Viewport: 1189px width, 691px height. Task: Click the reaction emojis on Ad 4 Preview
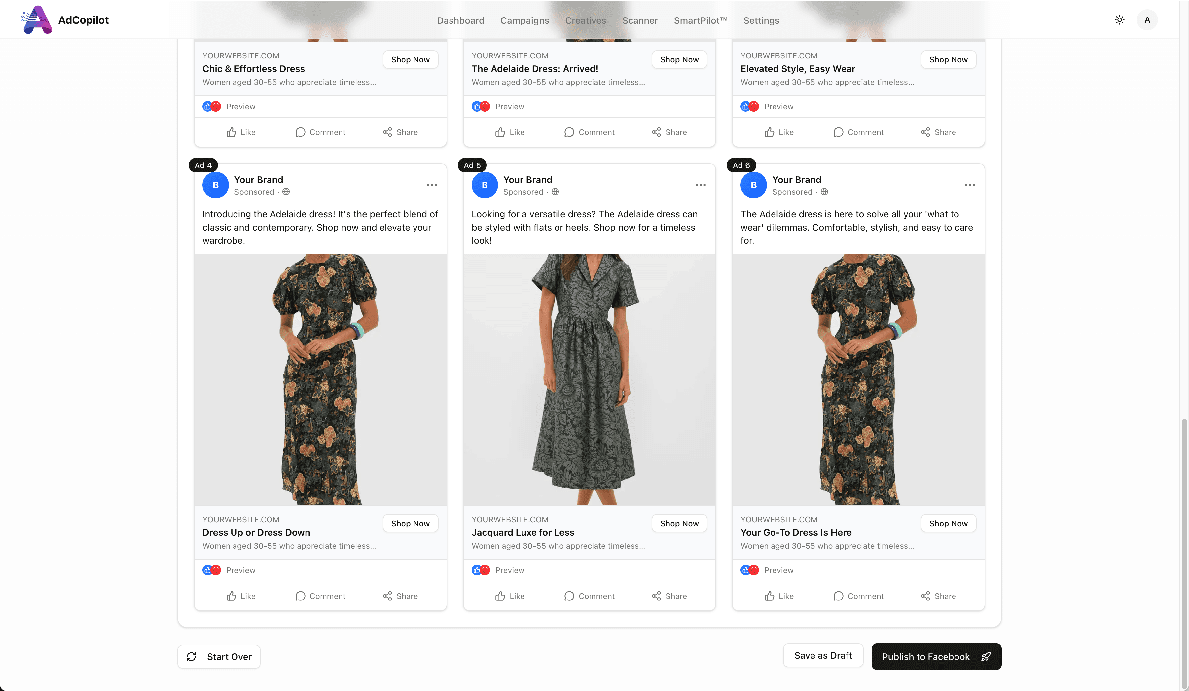[211, 570]
